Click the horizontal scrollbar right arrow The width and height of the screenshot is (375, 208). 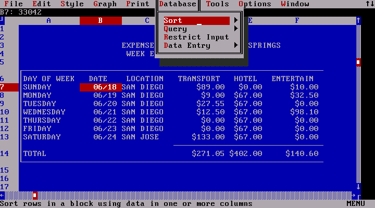[354, 196]
